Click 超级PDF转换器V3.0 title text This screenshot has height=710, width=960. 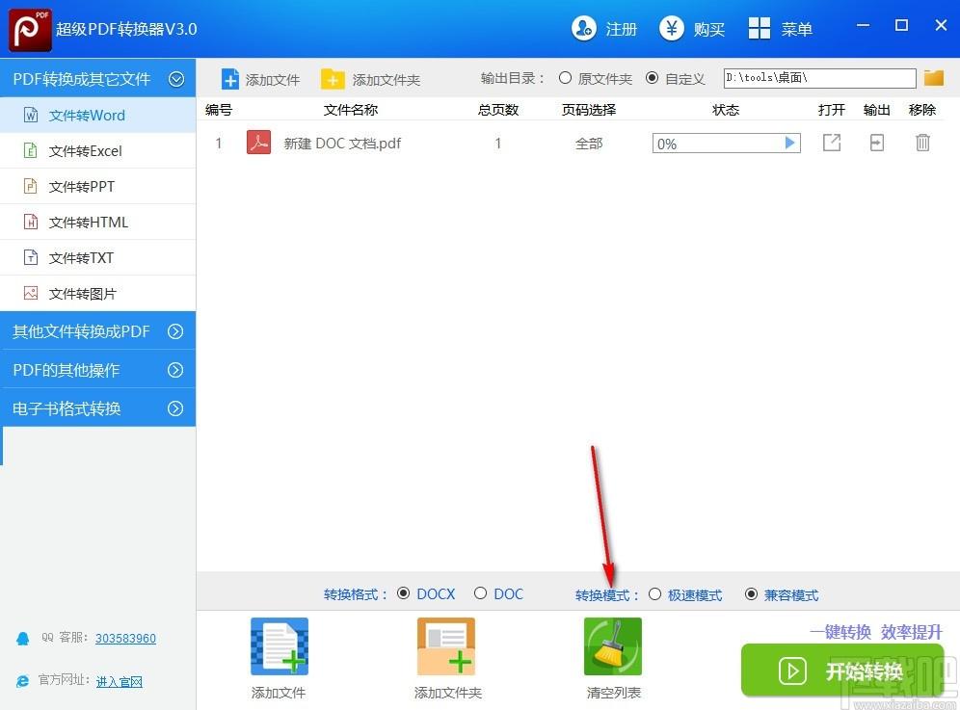[126, 29]
